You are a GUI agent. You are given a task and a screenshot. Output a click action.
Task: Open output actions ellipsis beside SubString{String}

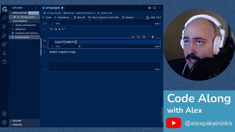click(44, 52)
